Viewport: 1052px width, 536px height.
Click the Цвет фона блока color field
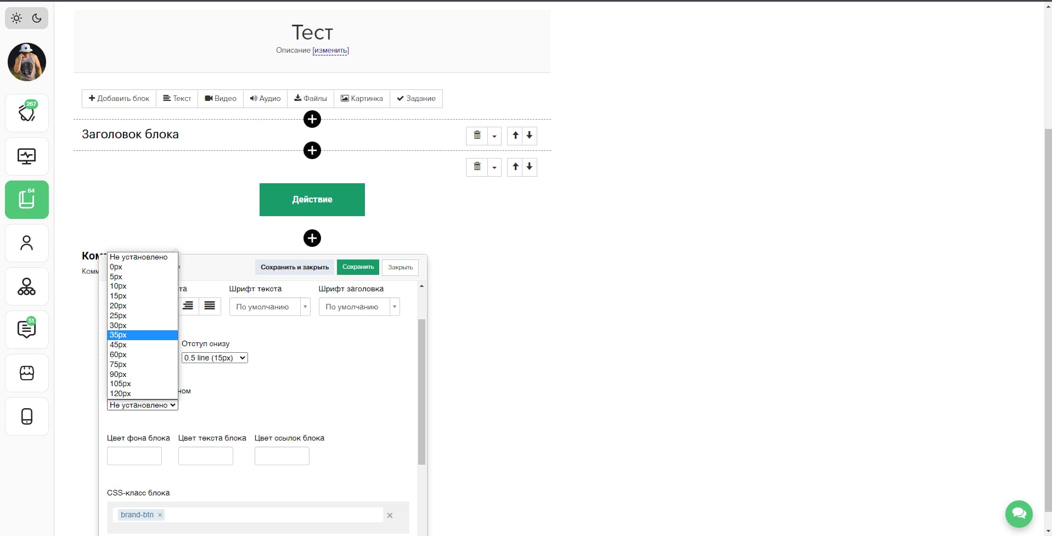134,456
